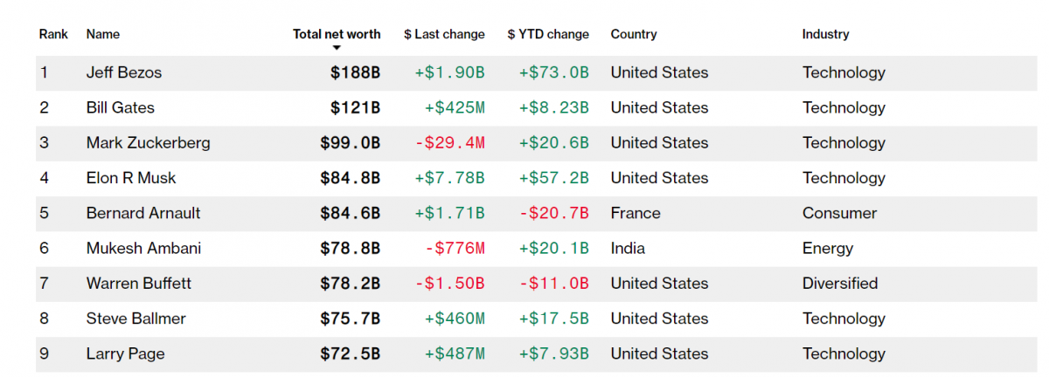Click the Industry column header
Viewport: 1049px width, 377px height.
click(825, 34)
